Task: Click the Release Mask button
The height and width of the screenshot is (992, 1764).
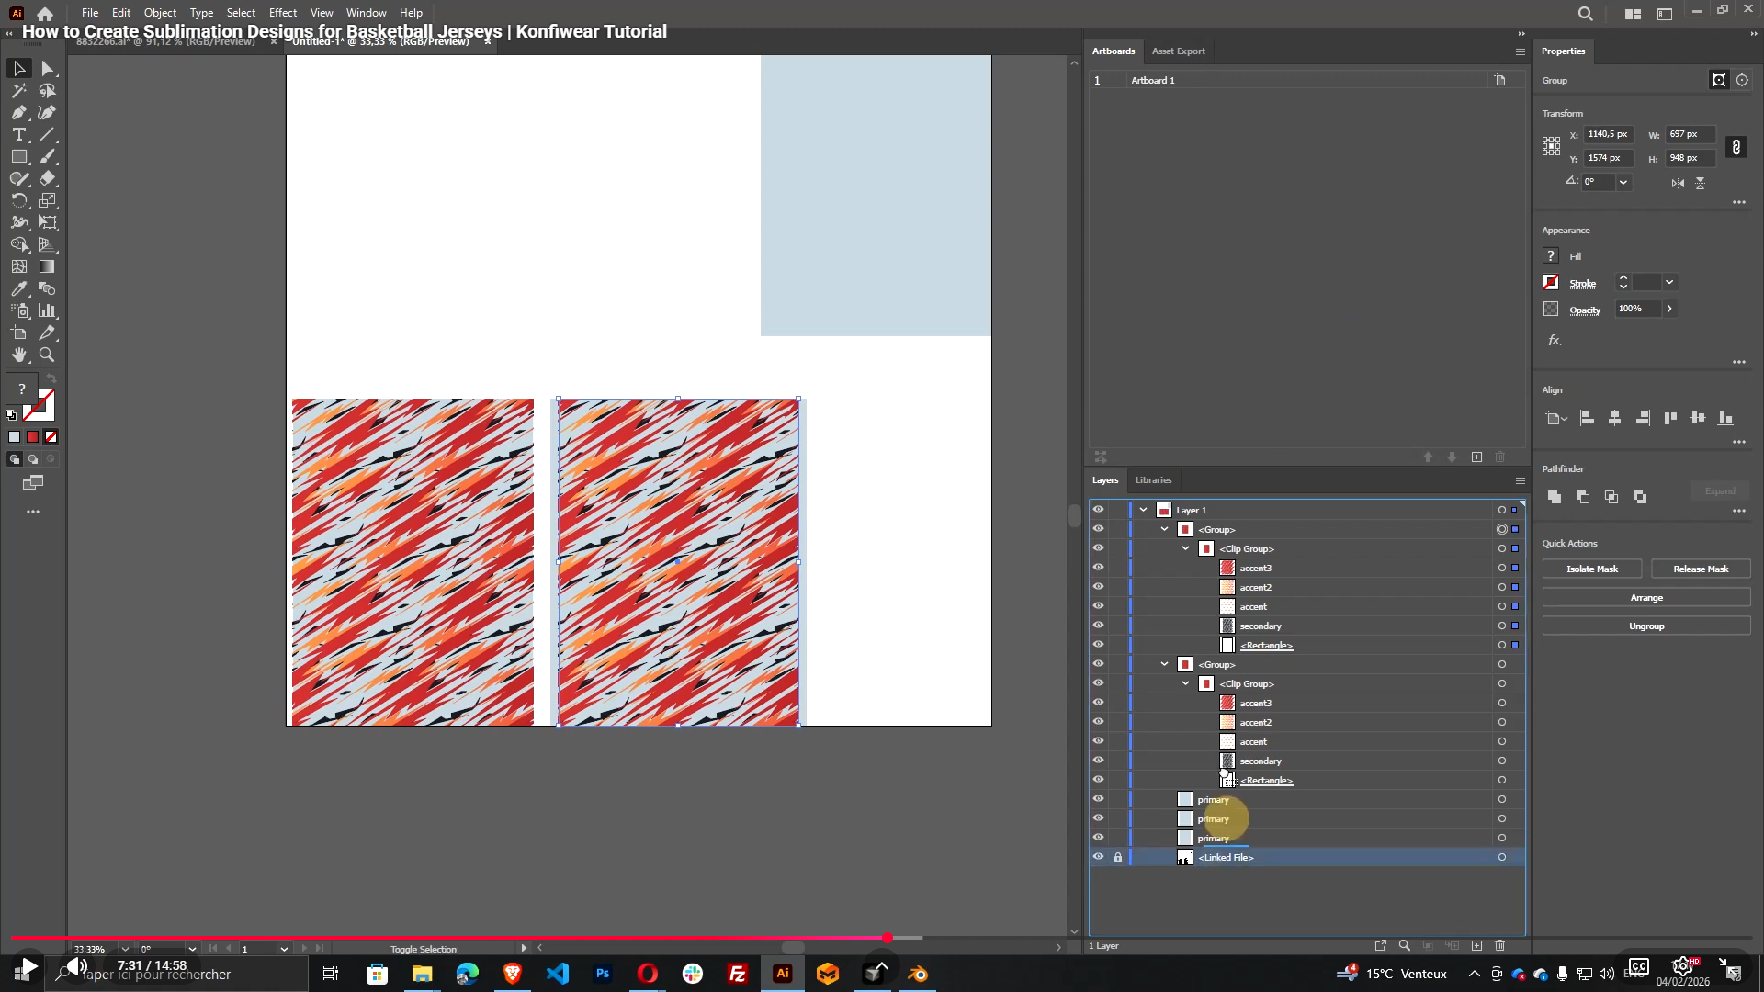Action: click(x=1701, y=569)
